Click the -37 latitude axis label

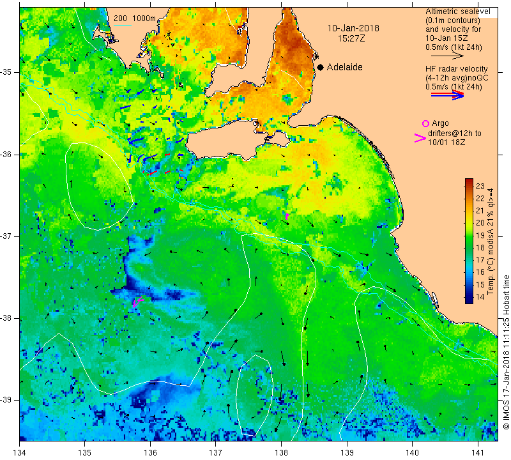[x=6, y=236]
